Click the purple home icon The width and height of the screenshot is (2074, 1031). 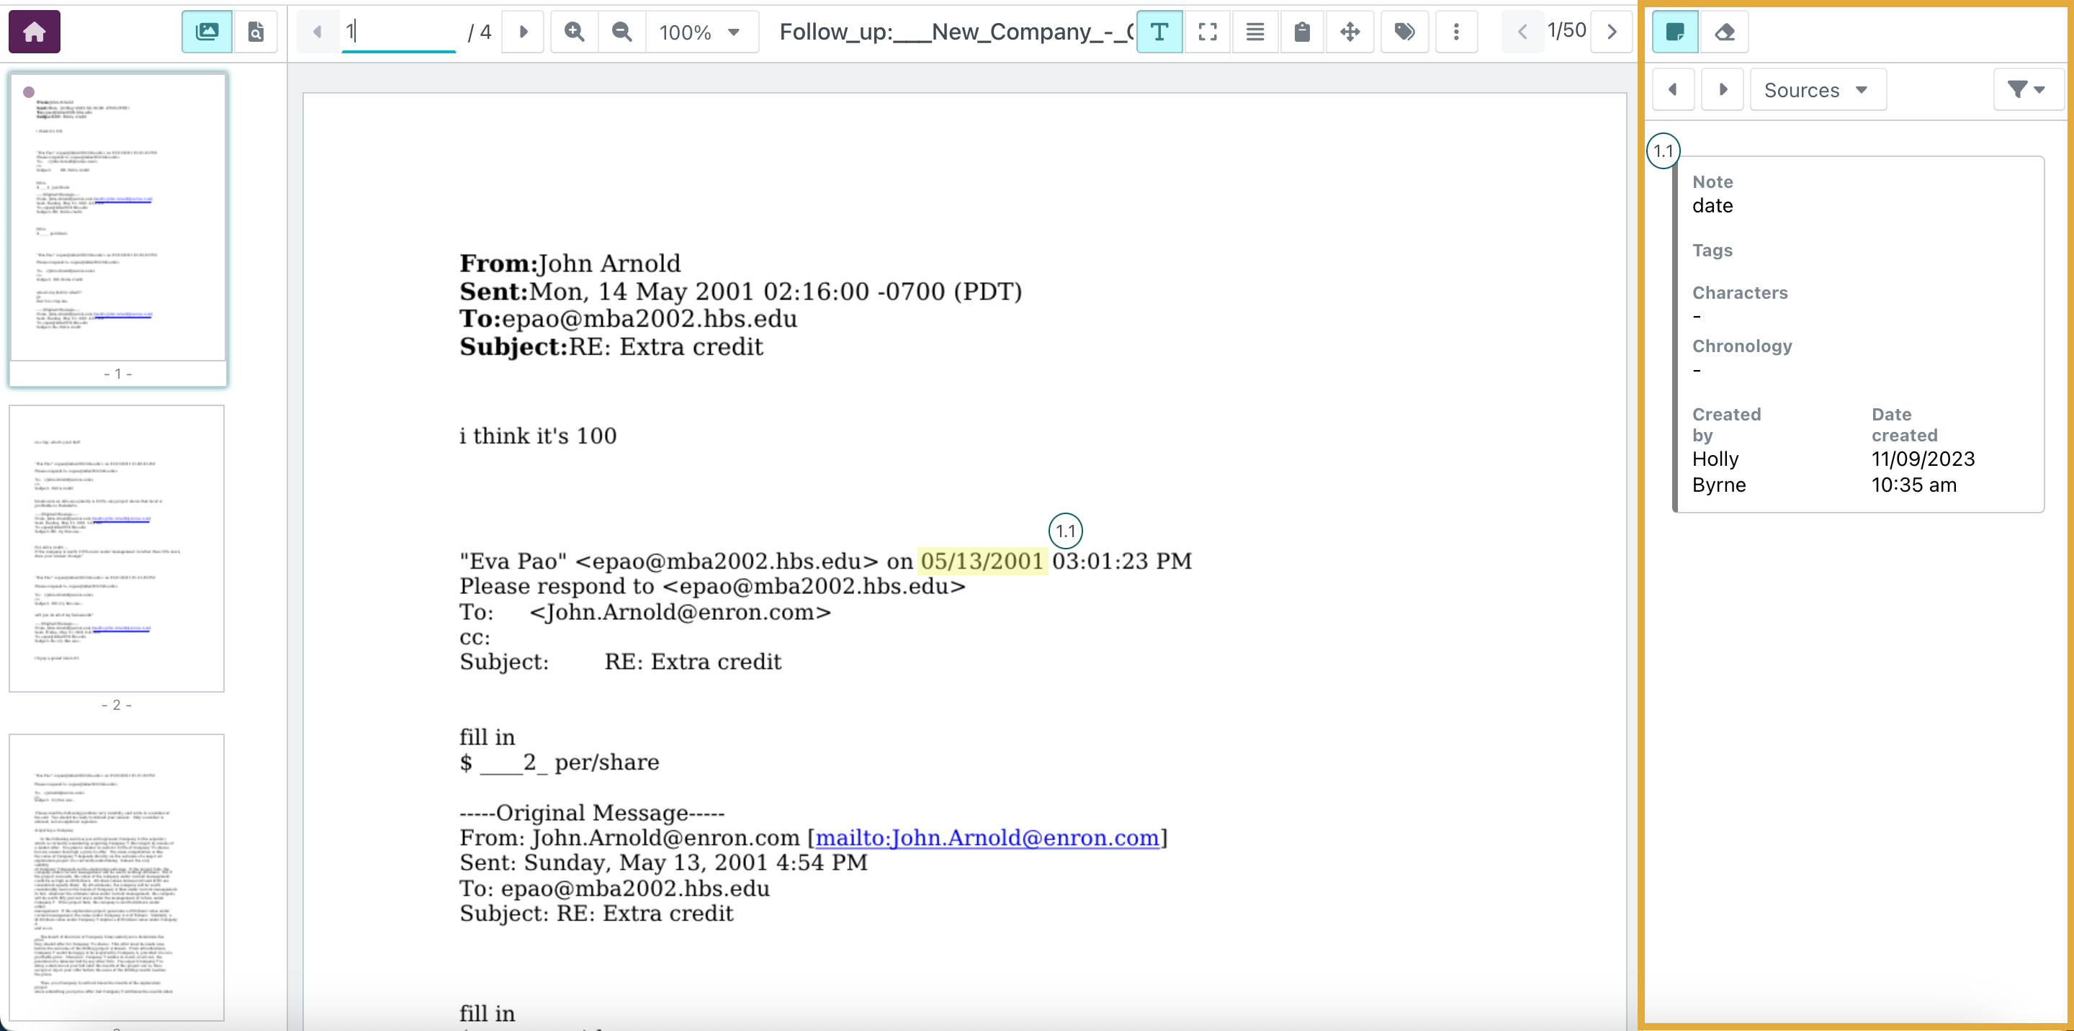pyautogui.click(x=34, y=32)
